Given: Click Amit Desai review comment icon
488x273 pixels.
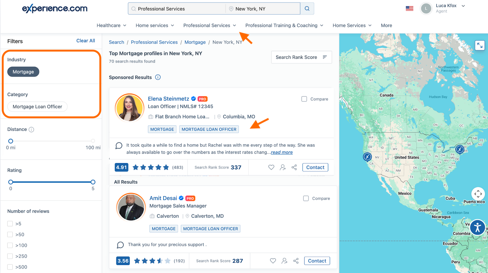Looking at the screenshot, I should coord(120,245).
